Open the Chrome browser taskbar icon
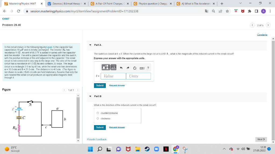Screen dimensions: 275x154 176,149
